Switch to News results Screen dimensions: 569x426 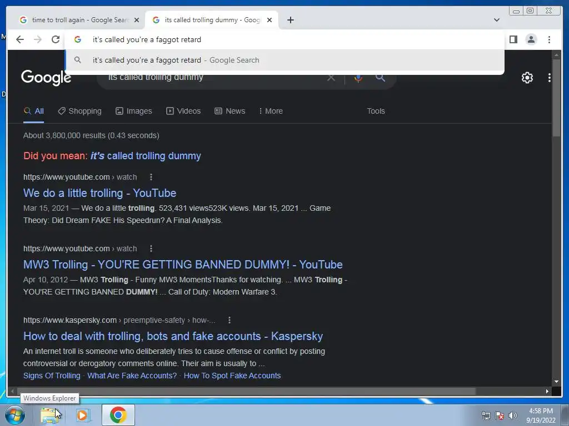(229, 111)
